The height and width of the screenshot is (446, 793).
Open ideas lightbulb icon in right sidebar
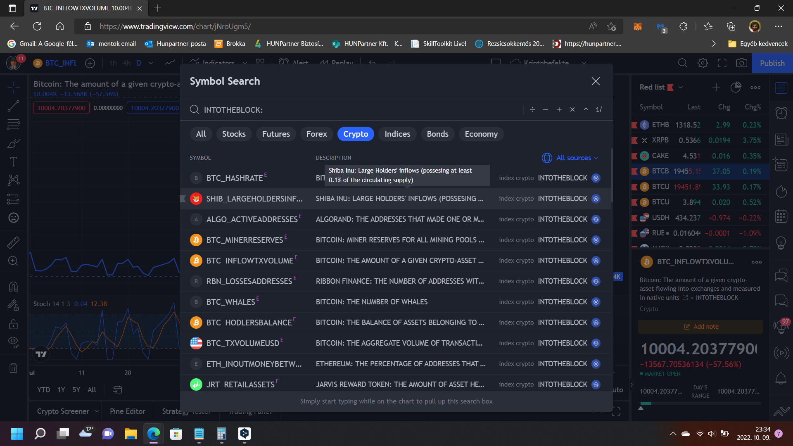click(x=781, y=243)
